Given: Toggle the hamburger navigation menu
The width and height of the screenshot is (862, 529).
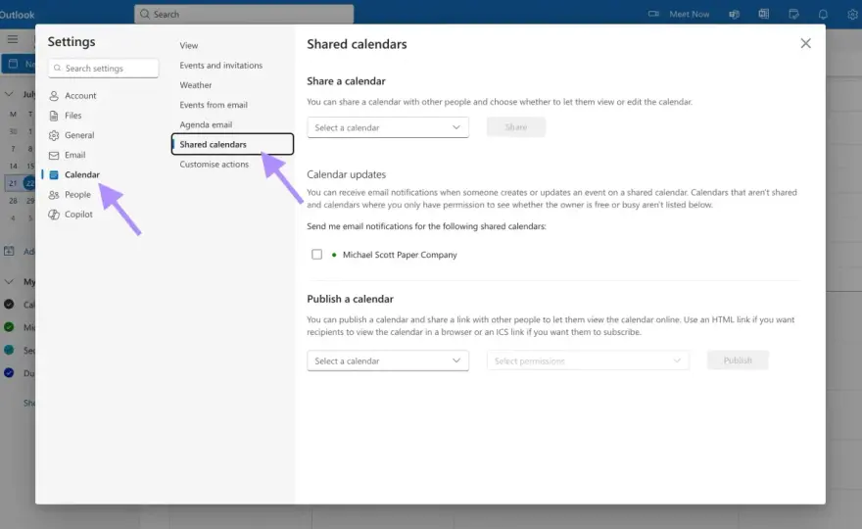Looking at the screenshot, I should click(13, 39).
